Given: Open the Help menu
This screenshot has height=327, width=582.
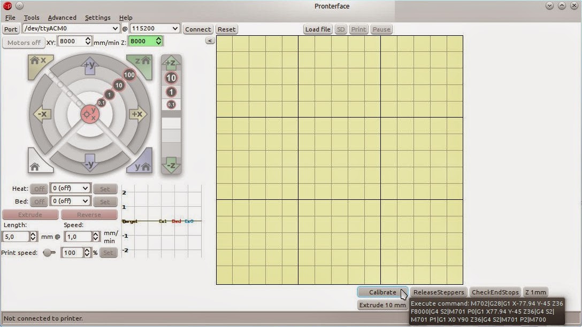Looking at the screenshot, I should tap(126, 18).
